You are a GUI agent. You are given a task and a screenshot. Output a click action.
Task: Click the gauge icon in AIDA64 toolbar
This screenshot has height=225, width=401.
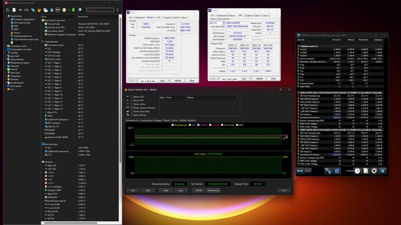click(x=64, y=10)
